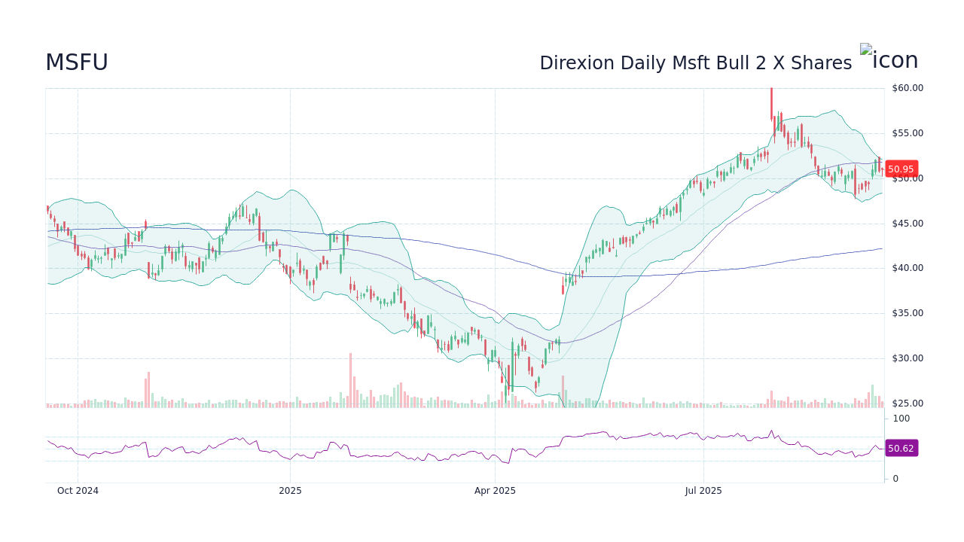Open the Jul 2025 axis date selector
This screenshot has height=542, width=964.
(x=704, y=490)
